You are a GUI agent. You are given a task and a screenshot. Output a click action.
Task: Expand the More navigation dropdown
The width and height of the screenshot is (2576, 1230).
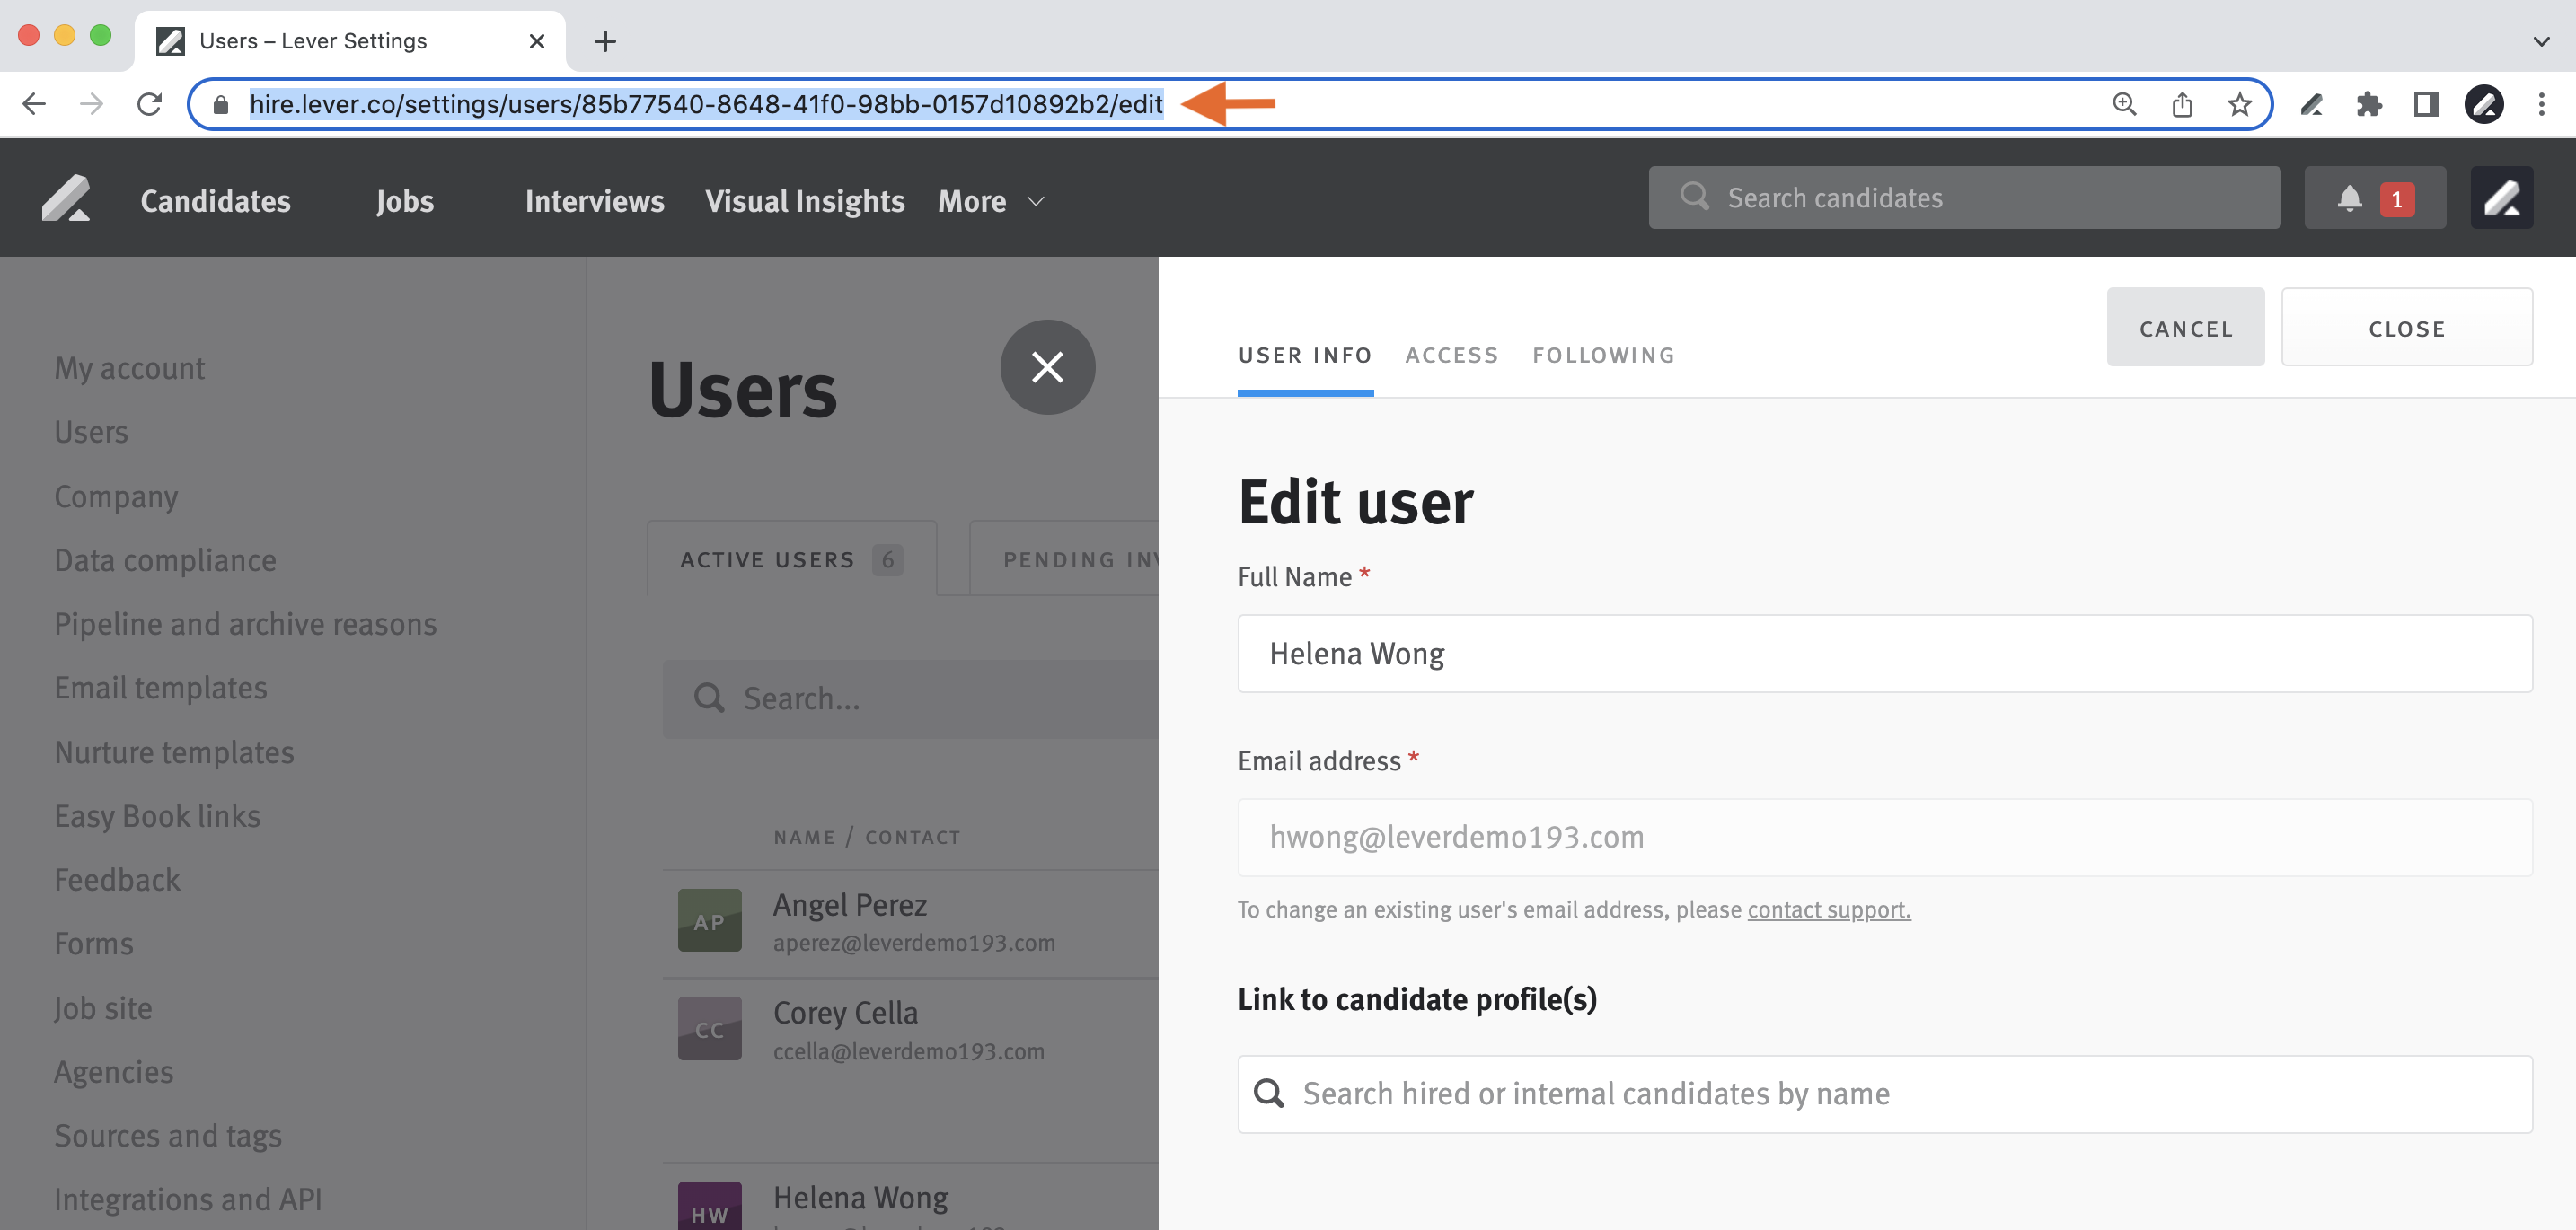(991, 201)
